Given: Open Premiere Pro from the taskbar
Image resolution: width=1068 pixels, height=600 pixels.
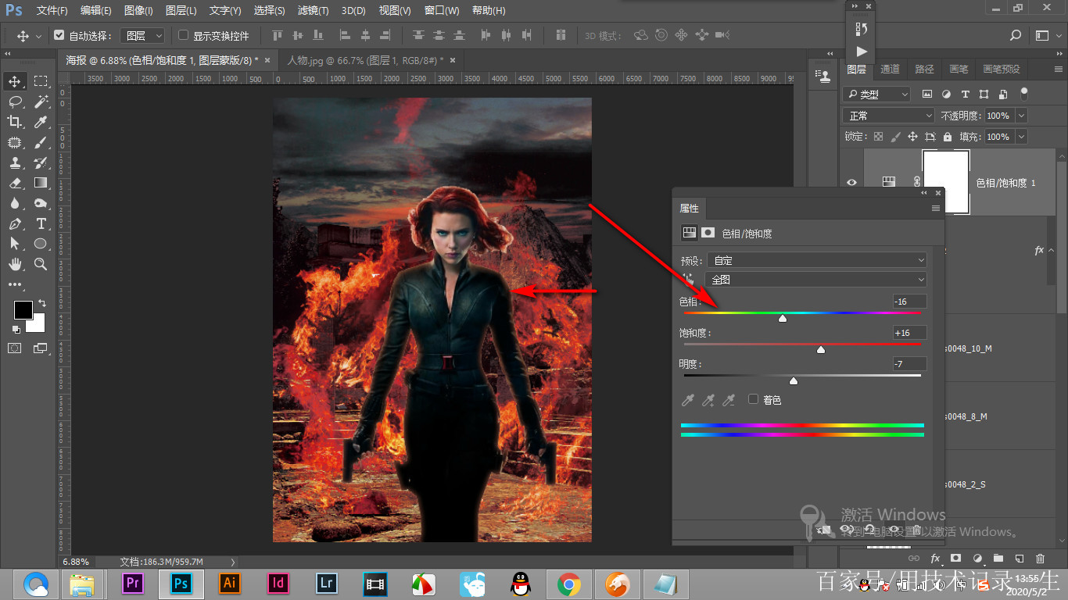Looking at the screenshot, I should pyautogui.click(x=133, y=584).
